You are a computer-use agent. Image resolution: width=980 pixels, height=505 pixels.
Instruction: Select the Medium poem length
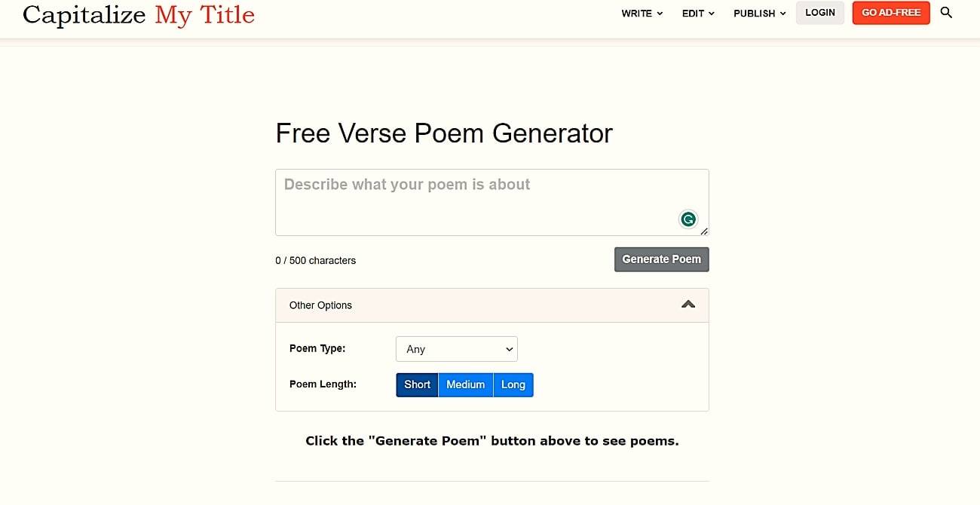[465, 384]
